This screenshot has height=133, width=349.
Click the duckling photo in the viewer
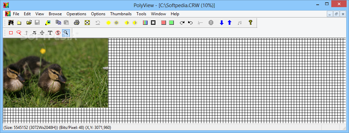click(56, 73)
